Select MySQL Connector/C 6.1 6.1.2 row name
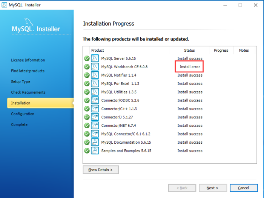This screenshot has height=198, width=264. pos(126,134)
